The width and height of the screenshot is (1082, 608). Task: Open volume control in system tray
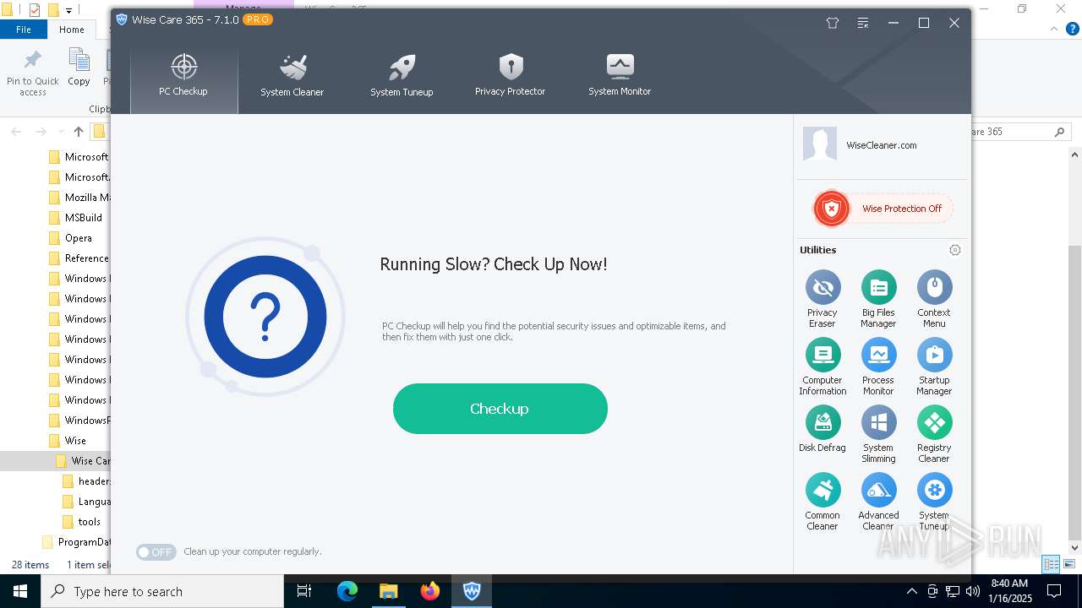973,591
